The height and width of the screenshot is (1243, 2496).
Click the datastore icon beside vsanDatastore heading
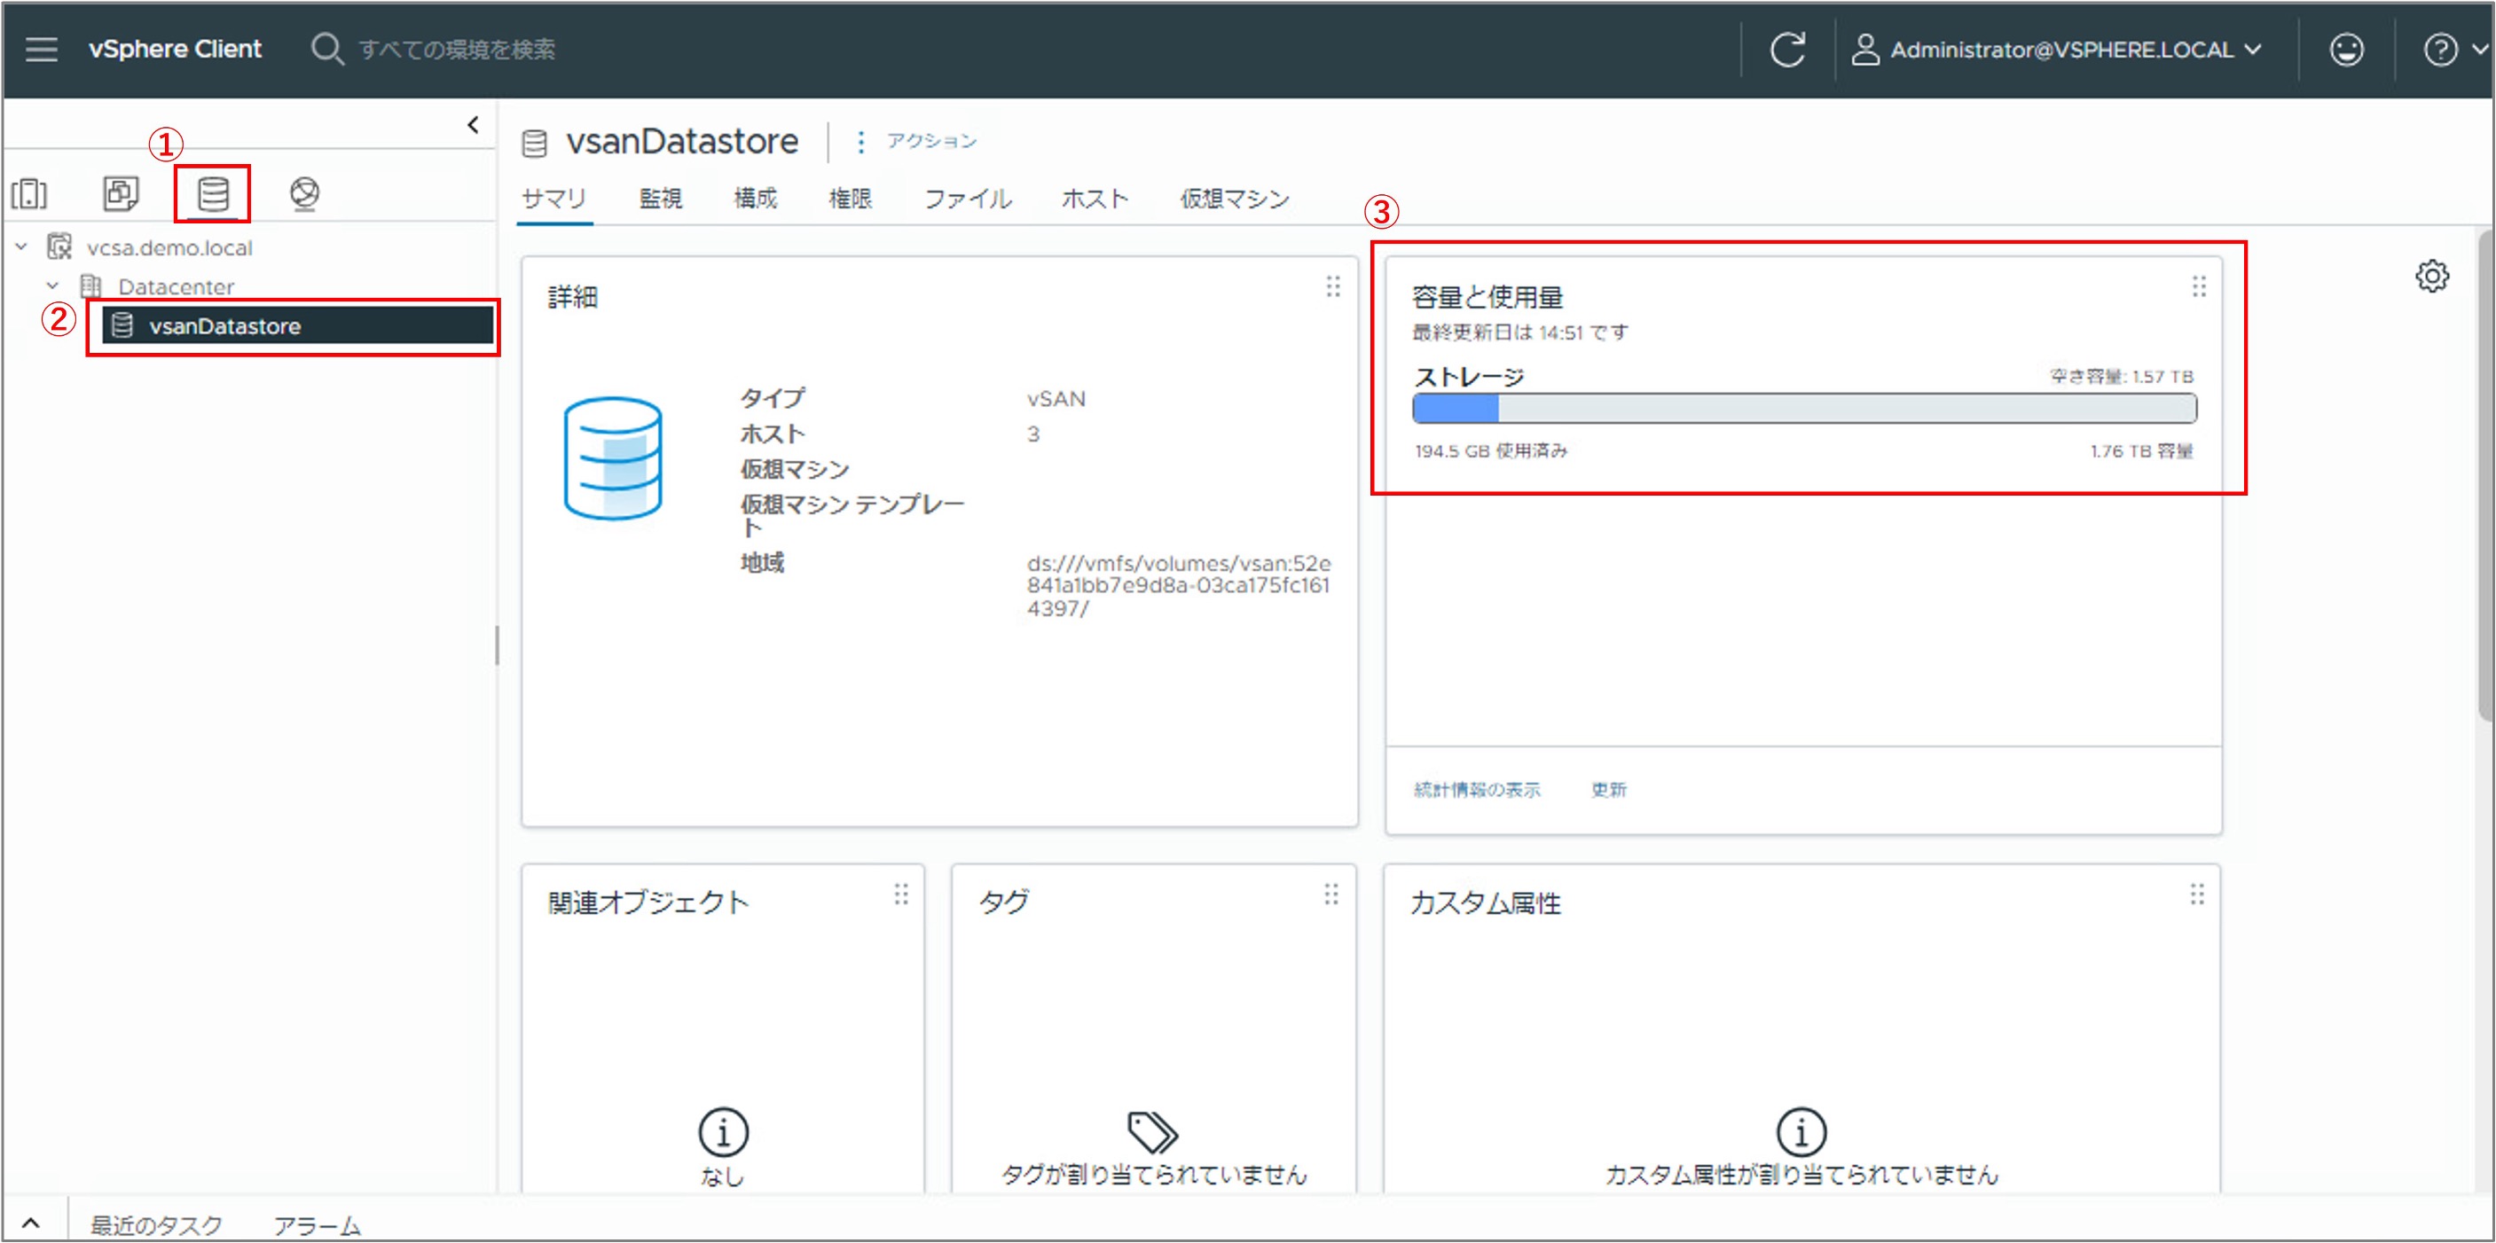(x=535, y=144)
